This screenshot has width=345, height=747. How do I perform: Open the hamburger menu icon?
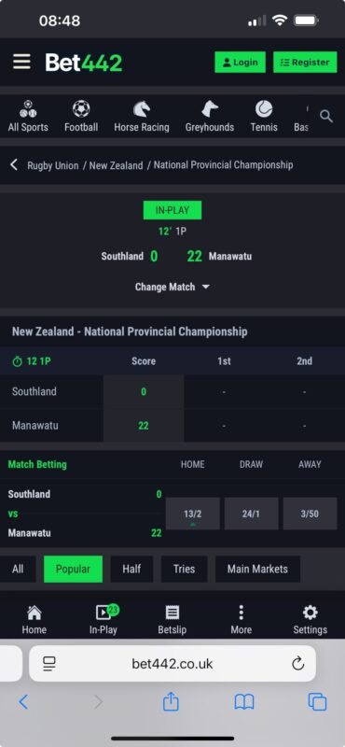[21, 62]
